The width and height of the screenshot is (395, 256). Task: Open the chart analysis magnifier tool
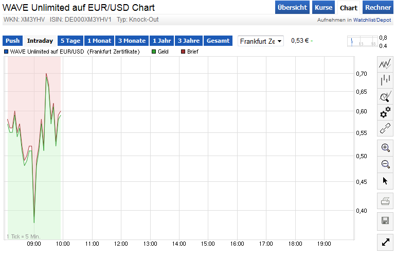click(x=385, y=96)
